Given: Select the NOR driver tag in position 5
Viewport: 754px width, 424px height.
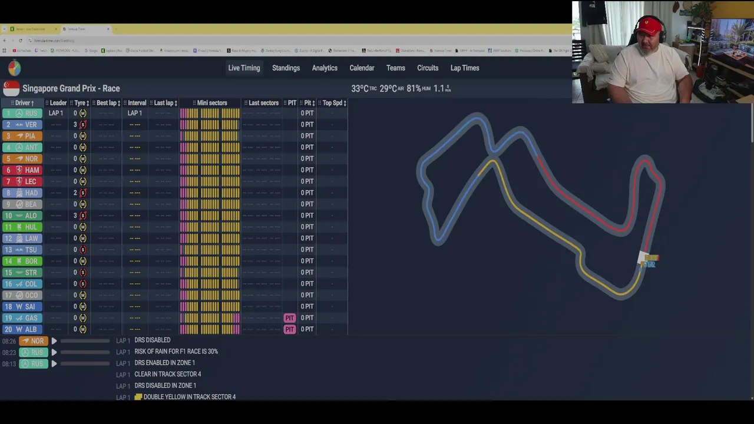Looking at the screenshot, I should (22, 158).
